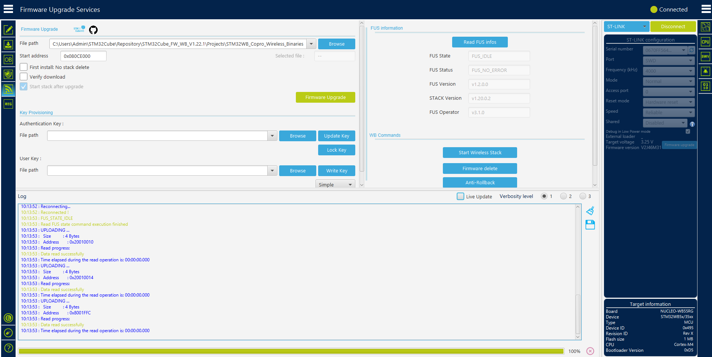Open the Option Bytes OB sidebar icon
The image size is (712, 357).
8,60
